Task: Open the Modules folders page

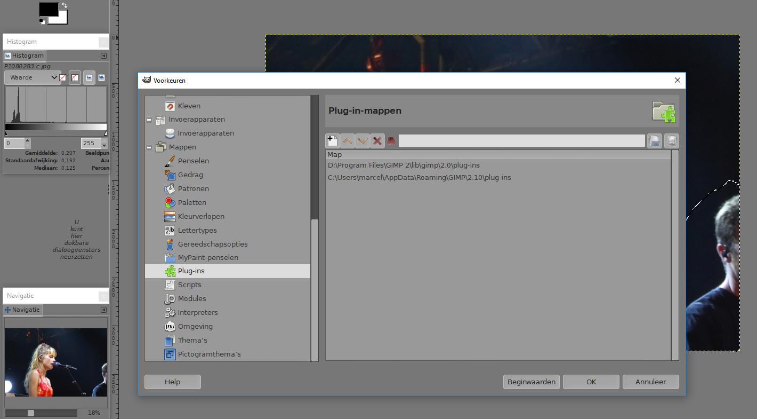Action: coord(192,299)
